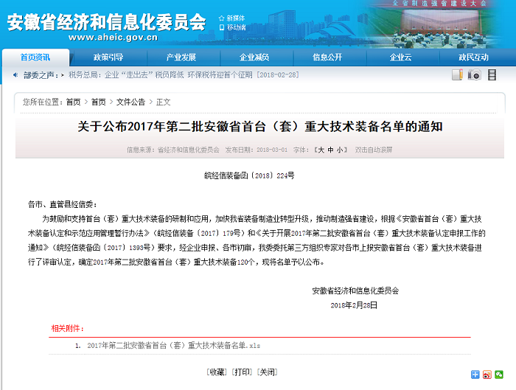This screenshot has height=390, width=516.
Task: Open the 产业发展 navigation tab
Action: pos(181,57)
